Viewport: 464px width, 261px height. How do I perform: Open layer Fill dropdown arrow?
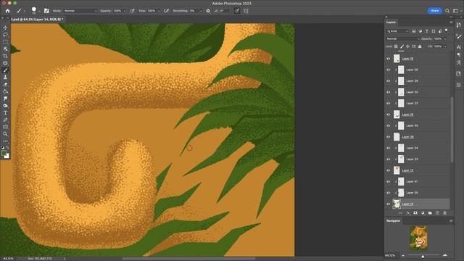(x=445, y=46)
